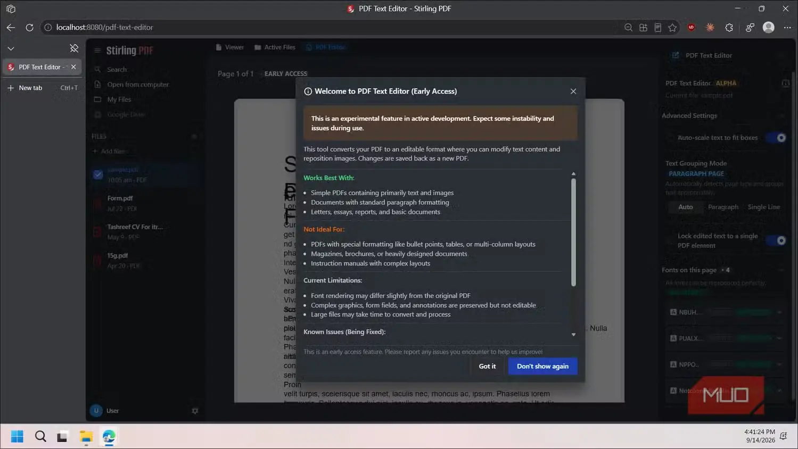Expand the NBUH font entry chevron
This screenshot has width=798, height=449.
click(x=779, y=312)
